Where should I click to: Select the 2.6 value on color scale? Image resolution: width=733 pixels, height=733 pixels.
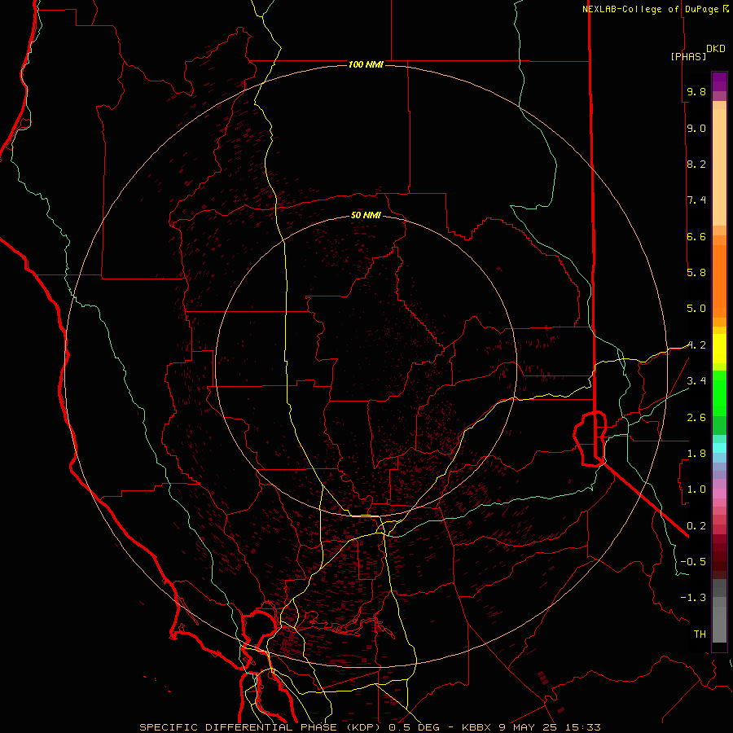[696, 417]
